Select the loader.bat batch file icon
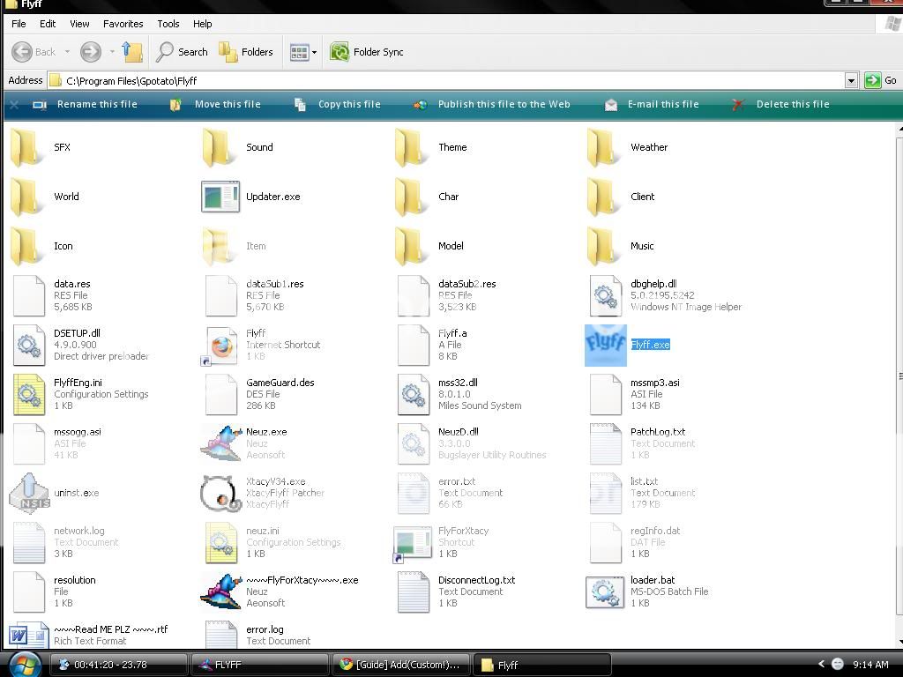 (x=605, y=591)
